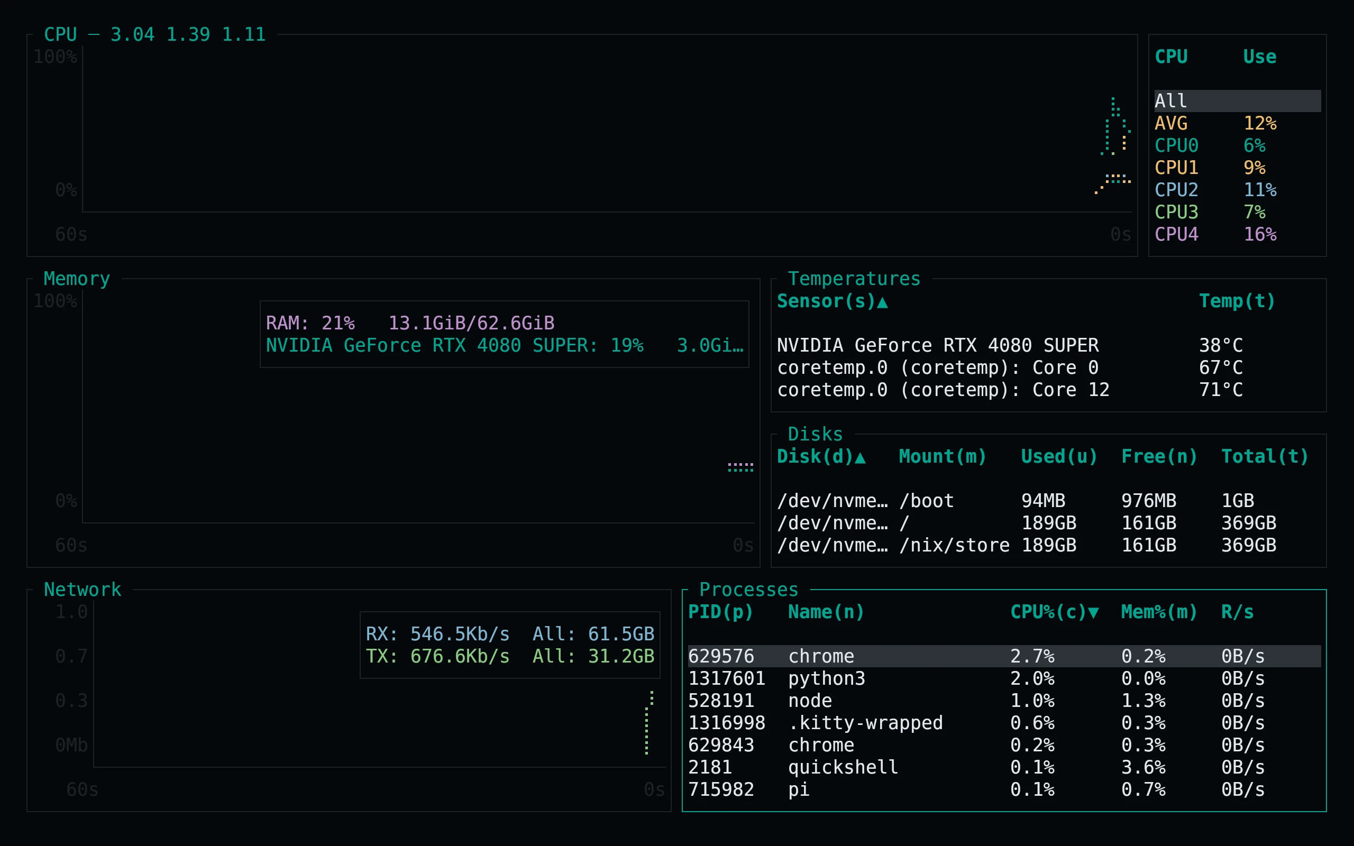Screen dimensions: 1354x846
Task: Select the coretemp Core 0 sensor row
Action: (1048, 367)
